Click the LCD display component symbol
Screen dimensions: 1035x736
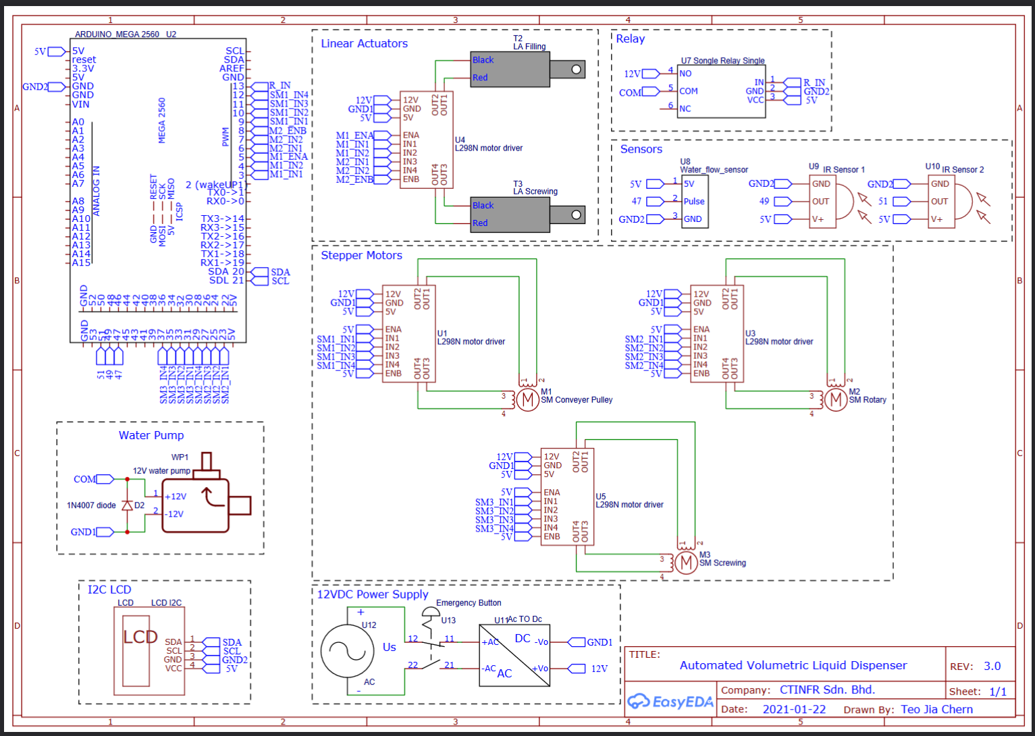click(x=149, y=651)
